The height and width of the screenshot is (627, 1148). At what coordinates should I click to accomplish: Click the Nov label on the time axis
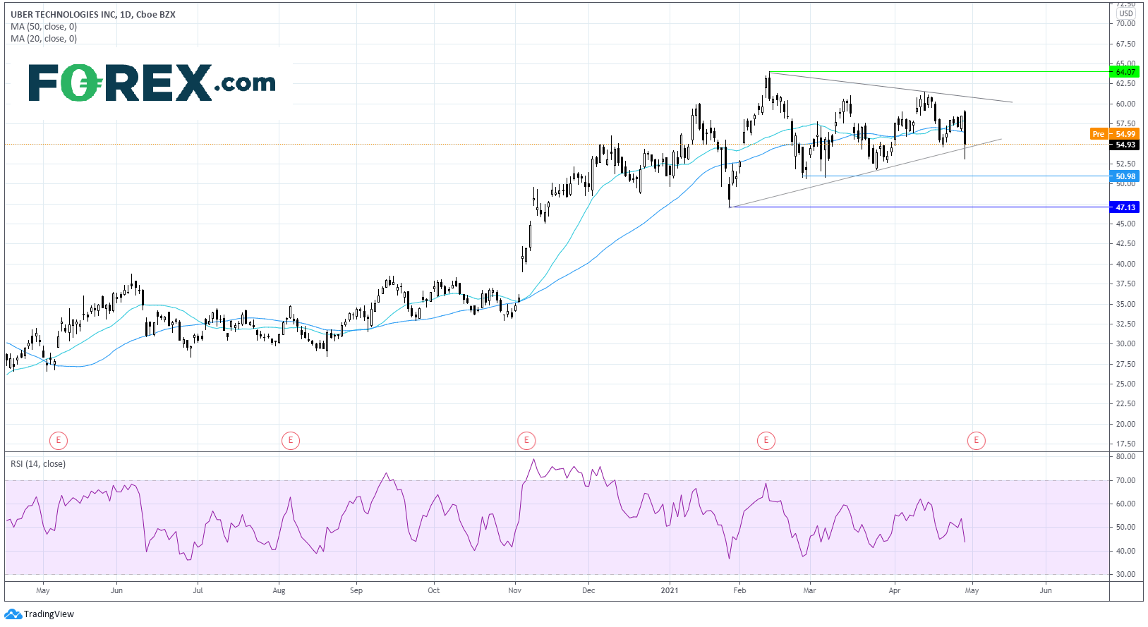pyautogui.click(x=515, y=590)
